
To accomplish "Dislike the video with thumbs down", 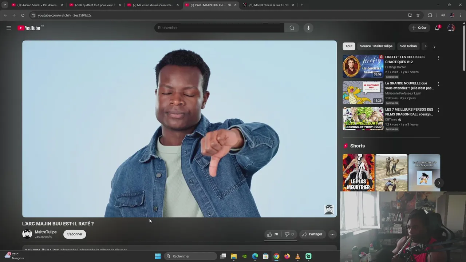I will click(x=289, y=234).
